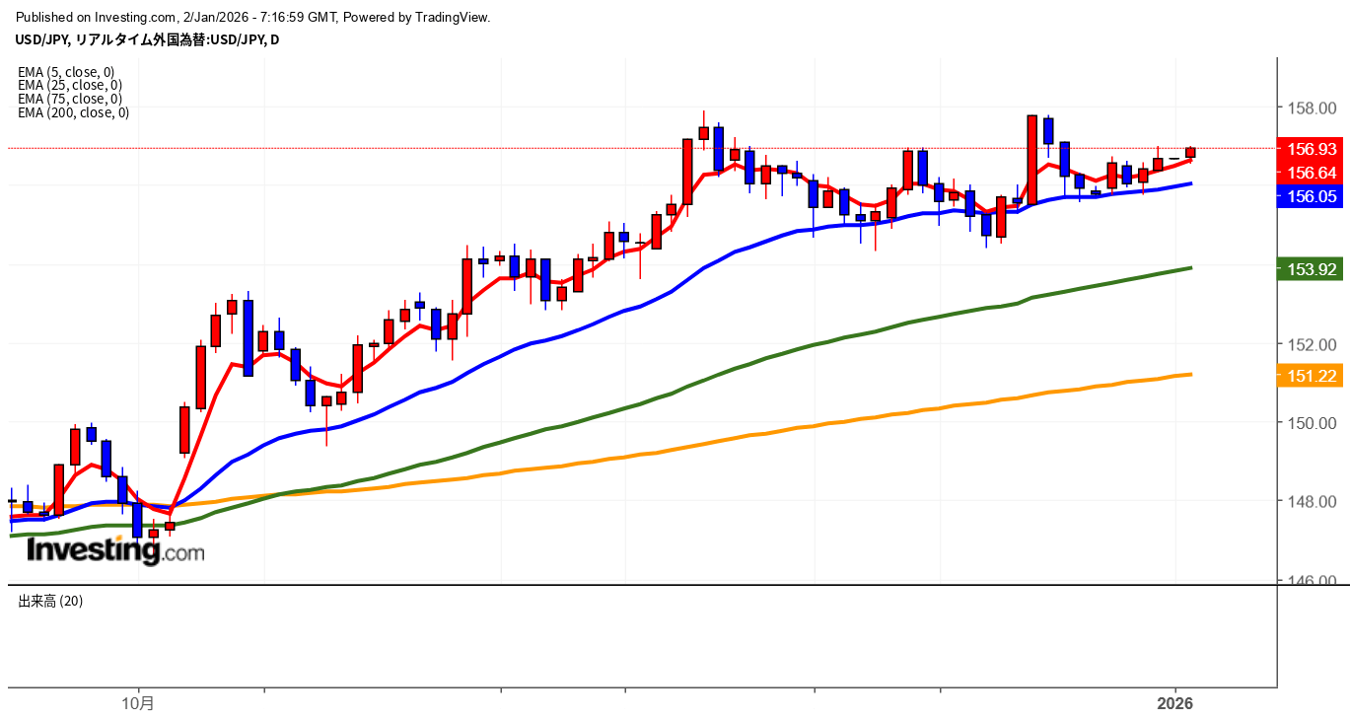Click the 2026 date axis label

click(x=1175, y=704)
